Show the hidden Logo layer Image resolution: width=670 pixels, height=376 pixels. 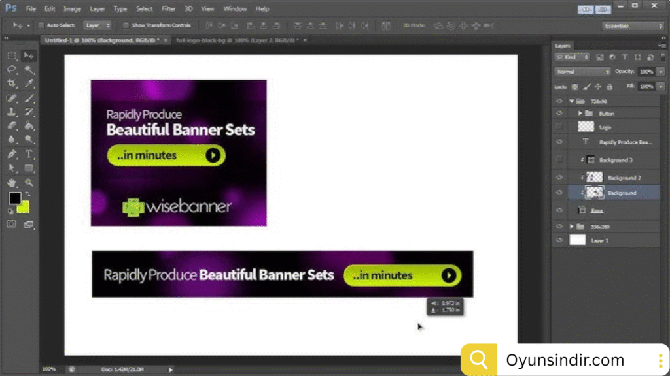[559, 127]
